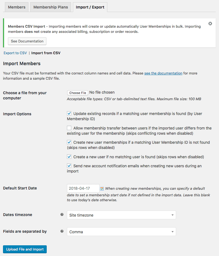
Task: Turn off new account notification emails
Action: tap(69, 166)
